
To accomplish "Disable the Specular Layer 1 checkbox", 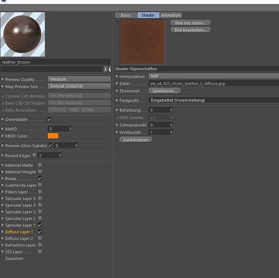I will coord(40,225).
